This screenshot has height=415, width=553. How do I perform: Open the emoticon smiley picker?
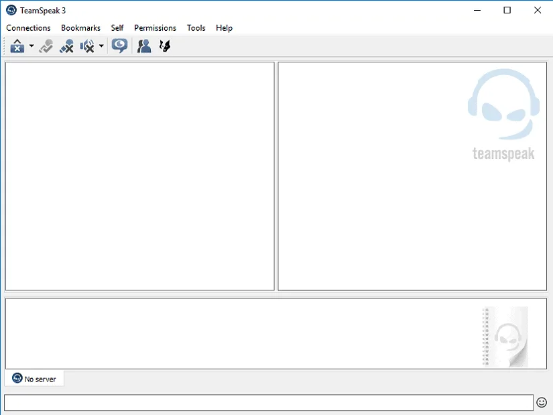pos(542,402)
